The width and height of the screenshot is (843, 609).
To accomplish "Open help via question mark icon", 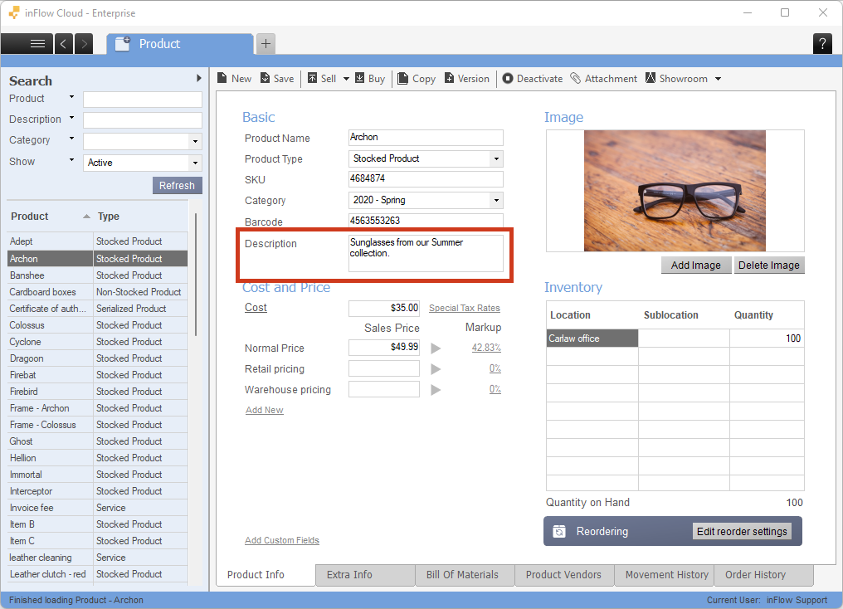I will pyautogui.click(x=821, y=44).
